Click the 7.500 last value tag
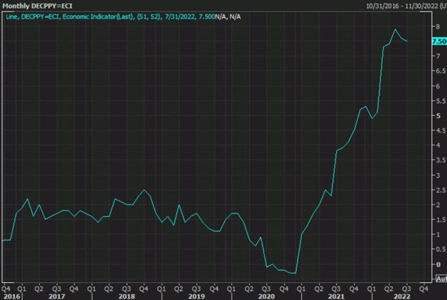Image resolution: width=447 pixels, height=300 pixels. [439, 41]
